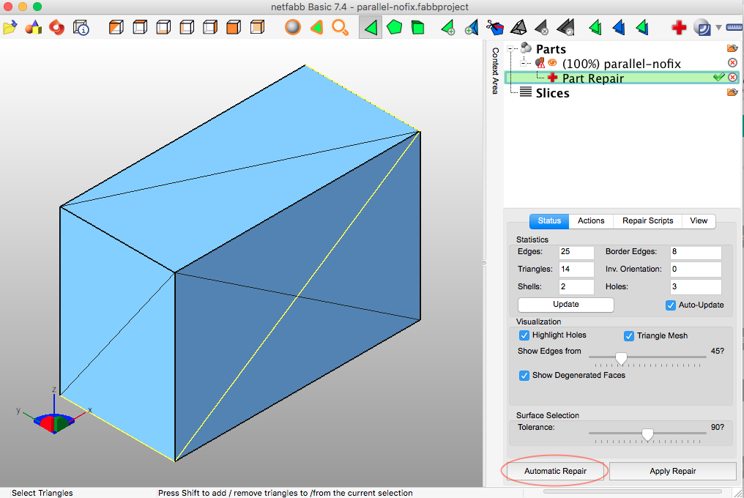Click the gray sphere zoom-all icon
Image resolution: width=744 pixels, height=498 pixels.
tap(293, 28)
